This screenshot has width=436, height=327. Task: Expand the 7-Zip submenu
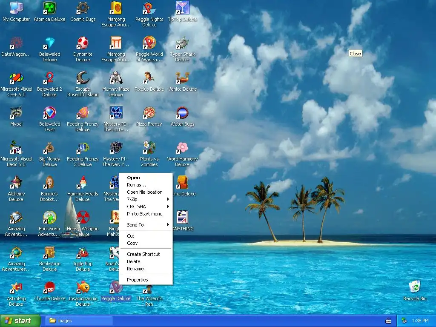pyautogui.click(x=146, y=199)
